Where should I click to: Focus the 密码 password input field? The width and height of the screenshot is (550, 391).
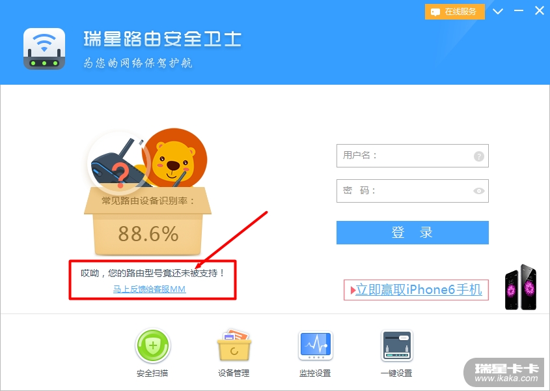click(x=413, y=191)
